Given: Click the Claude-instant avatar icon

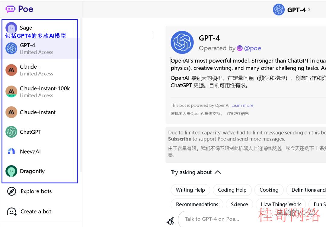Looking at the screenshot, I should coord(11,112).
